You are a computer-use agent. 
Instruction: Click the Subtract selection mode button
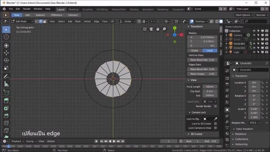pyautogui.click(x=40, y=15)
